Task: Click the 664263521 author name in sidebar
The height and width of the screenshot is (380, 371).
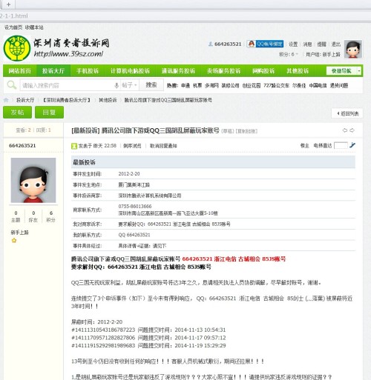Action: [x=22, y=145]
